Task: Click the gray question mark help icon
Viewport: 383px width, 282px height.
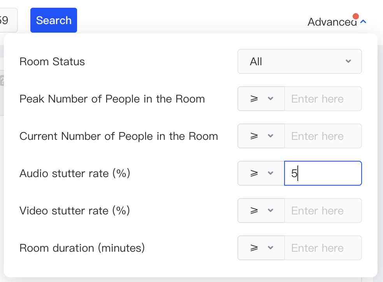Action: [x=2, y=82]
